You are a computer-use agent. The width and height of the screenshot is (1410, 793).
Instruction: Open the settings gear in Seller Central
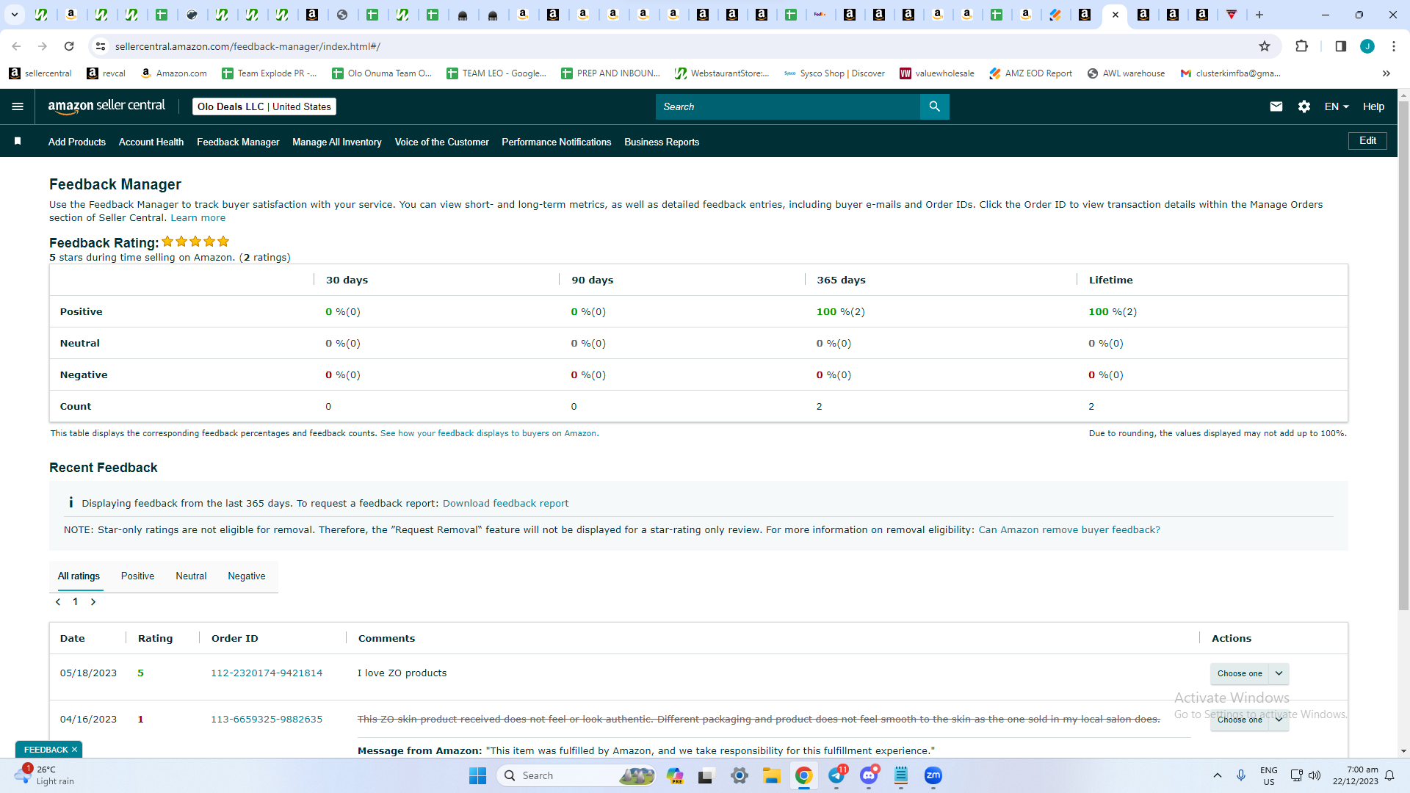[x=1304, y=106]
